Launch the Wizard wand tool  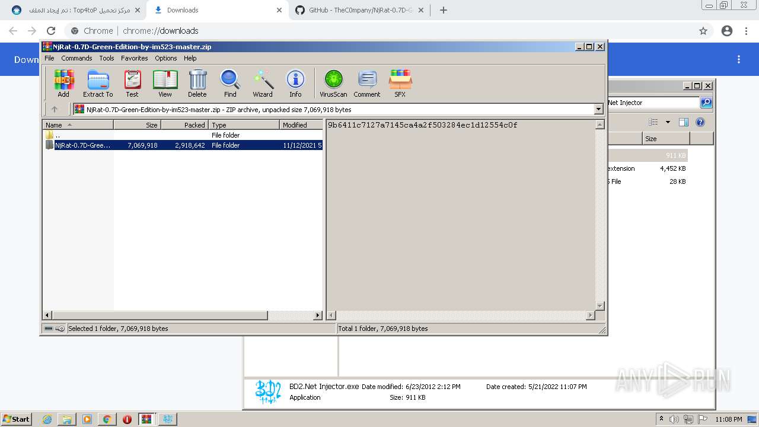point(263,84)
